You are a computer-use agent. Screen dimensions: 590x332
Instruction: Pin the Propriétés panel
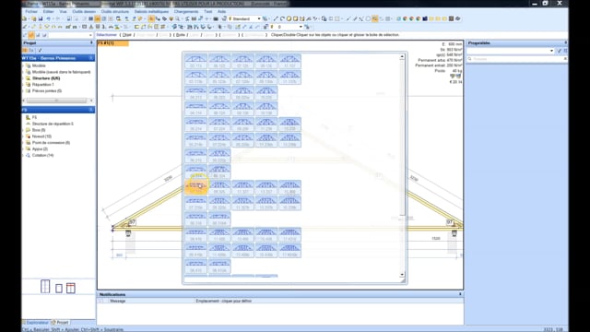(x=565, y=43)
